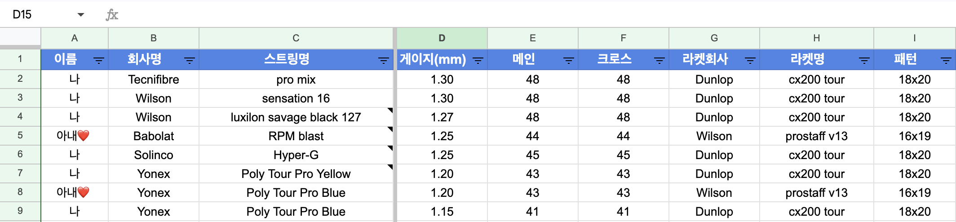Open the filter menu for 패턴 column
The image size is (956, 222).
[946, 60]
